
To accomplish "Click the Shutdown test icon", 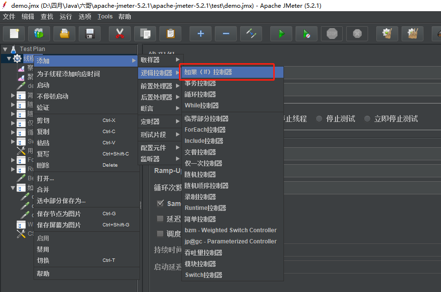I will click(x=357, y=34).
